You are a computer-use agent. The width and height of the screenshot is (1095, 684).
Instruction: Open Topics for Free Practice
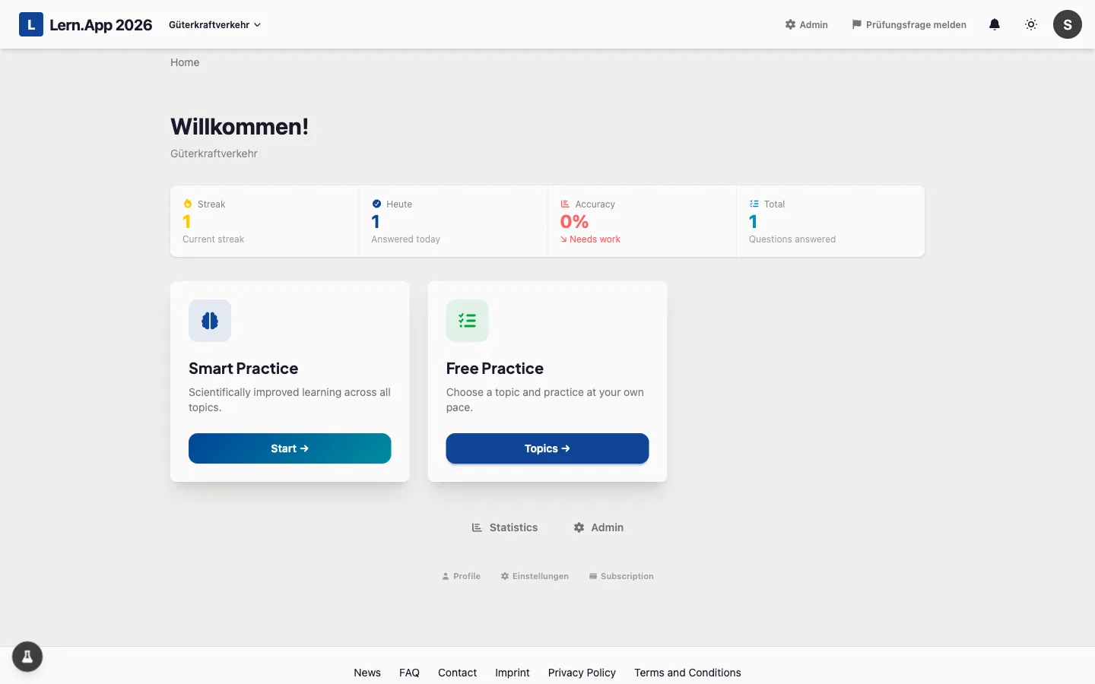coord(547,448)
